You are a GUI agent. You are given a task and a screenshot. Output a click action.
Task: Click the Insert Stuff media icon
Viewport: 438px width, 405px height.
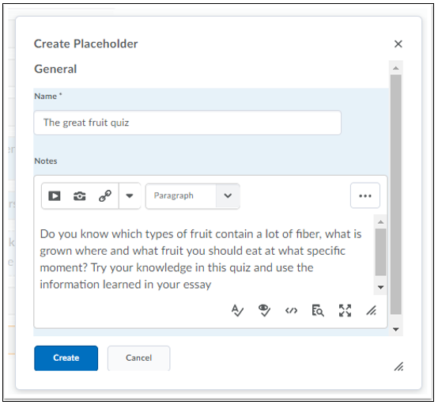click(x=55, y=196)
